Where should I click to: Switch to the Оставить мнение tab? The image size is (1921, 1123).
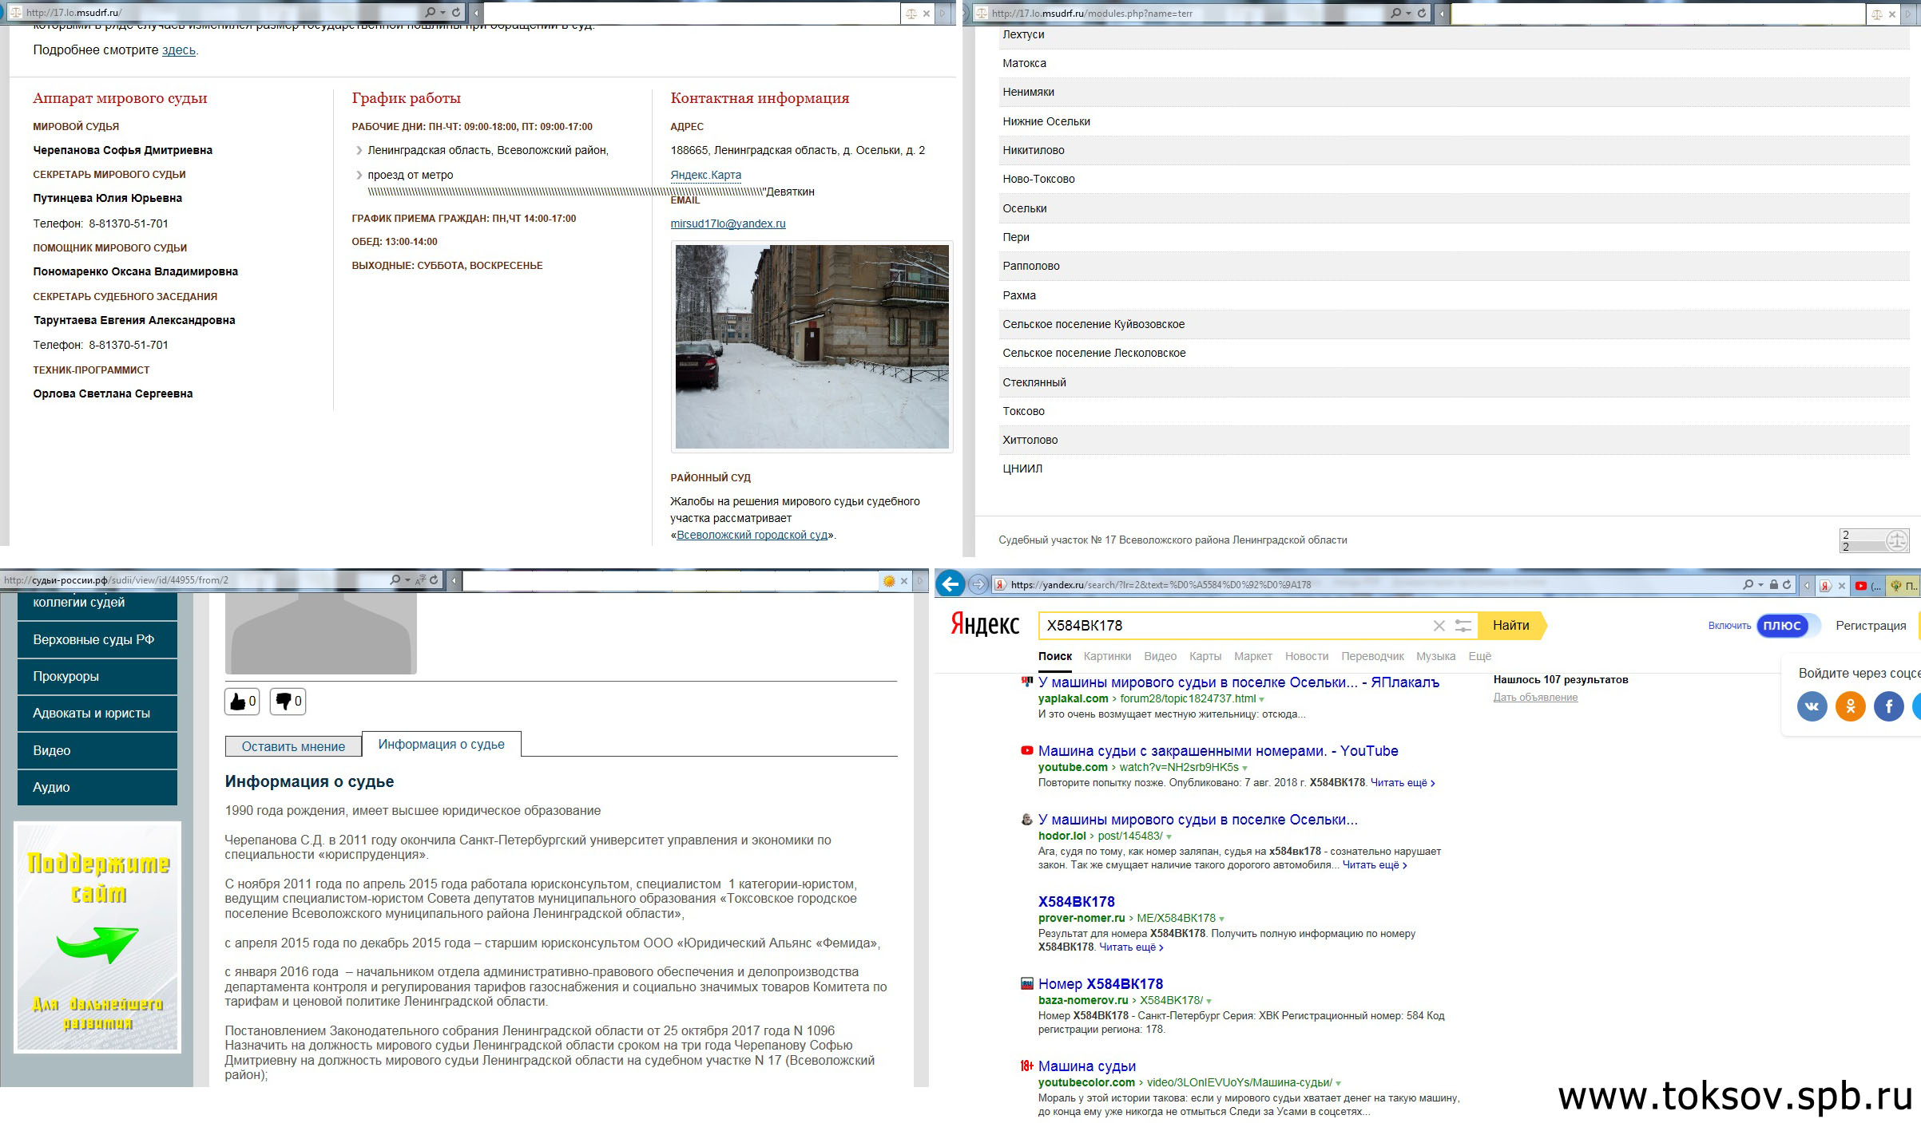click(293, 746)
